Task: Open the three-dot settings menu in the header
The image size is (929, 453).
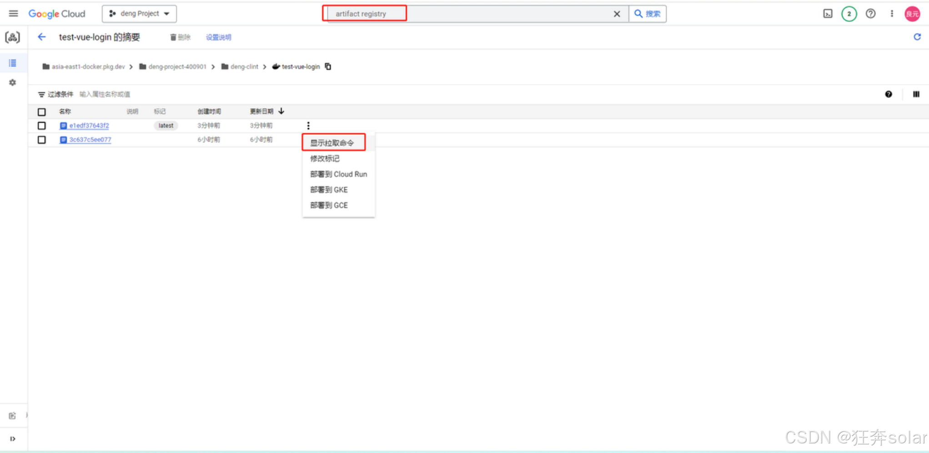Action: coord(891,14)
